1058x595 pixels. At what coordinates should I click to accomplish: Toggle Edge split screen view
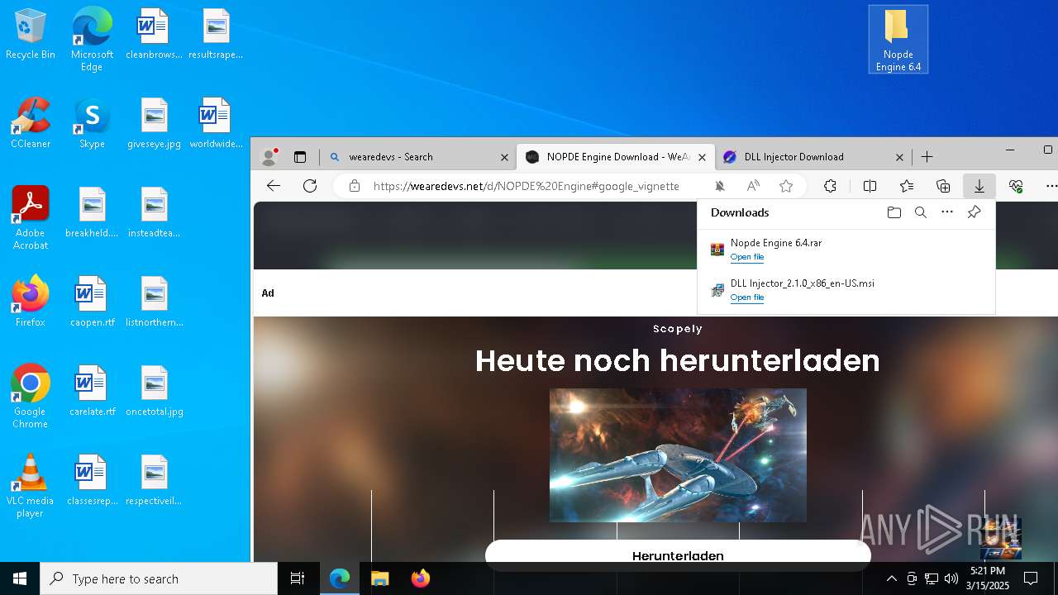870,186
